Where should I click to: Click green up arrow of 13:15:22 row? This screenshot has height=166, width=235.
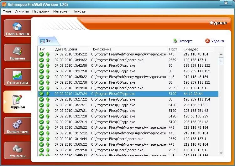tap(48, 133)
